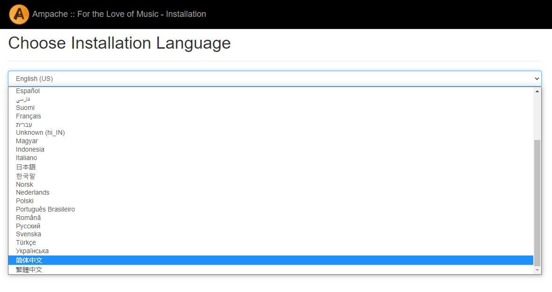Click the language list scrollbar thumb

(537, 203)
